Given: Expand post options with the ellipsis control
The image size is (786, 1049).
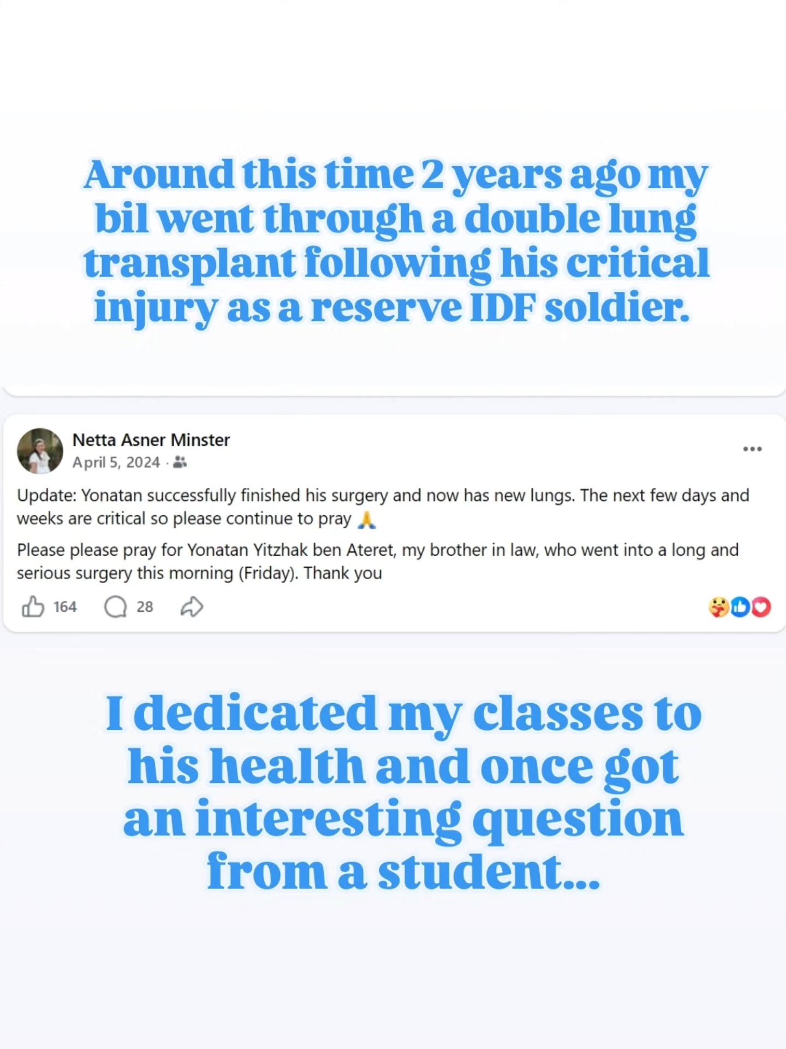Looking at the screenshot, I should 752,449.
